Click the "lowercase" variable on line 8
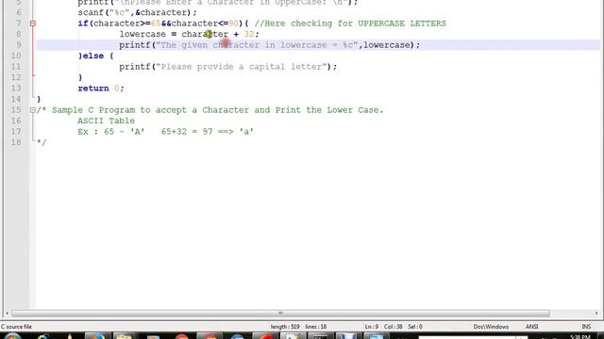The height and width of the screenshot is (339, 604). click(x=143, y=34)
